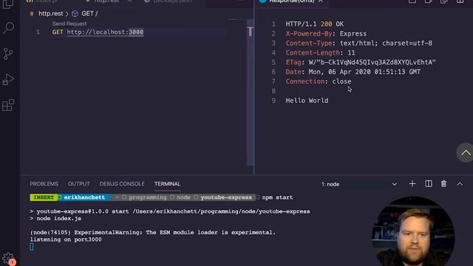
Task: Switch to the PROBLEMS panel tab
Action: [44, 184]
